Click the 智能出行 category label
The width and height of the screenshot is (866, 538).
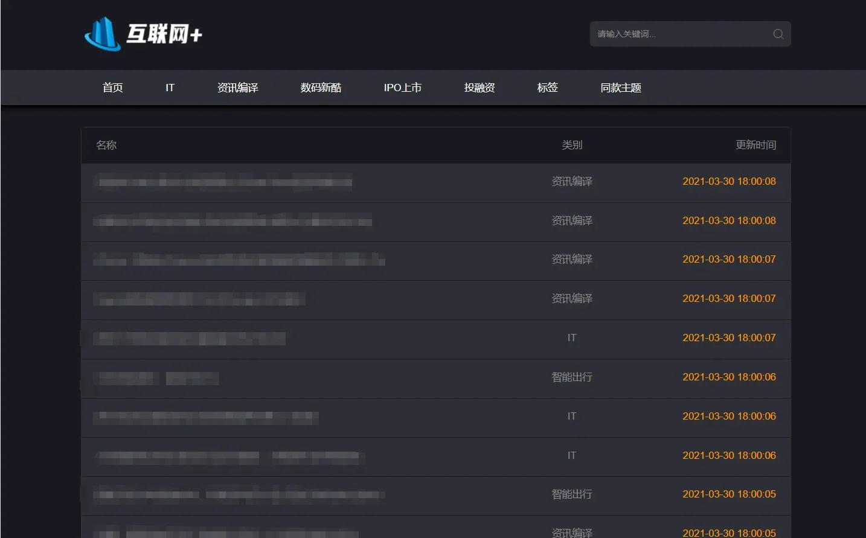[x=571, y=377]
